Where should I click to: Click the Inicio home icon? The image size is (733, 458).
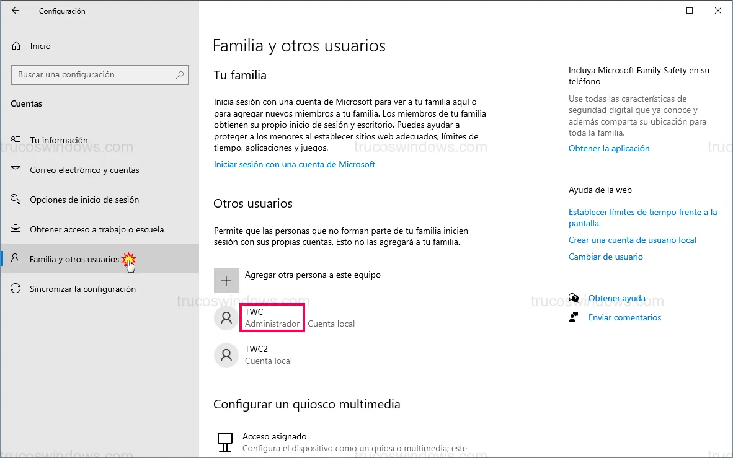tap(17, 46)
